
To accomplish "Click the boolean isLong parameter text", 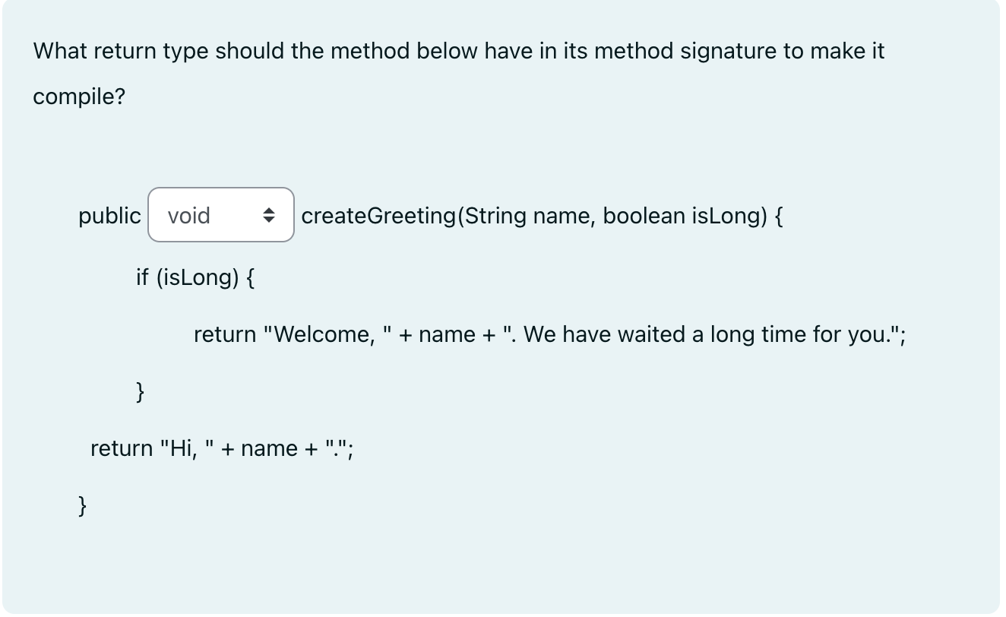I will tap(681, 216).
